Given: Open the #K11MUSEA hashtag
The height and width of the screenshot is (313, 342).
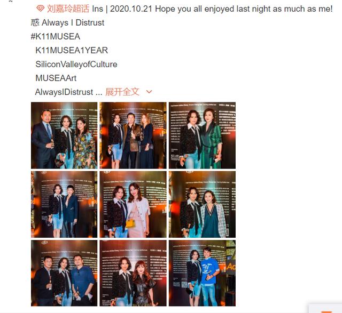Looking at the screenshot, I should [56, 36].
